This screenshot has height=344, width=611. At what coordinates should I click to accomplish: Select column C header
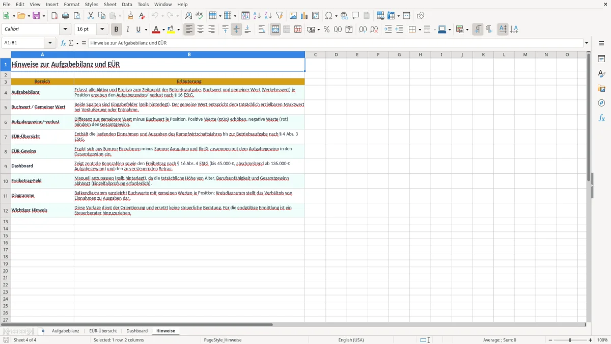click(x=315, y=55)
